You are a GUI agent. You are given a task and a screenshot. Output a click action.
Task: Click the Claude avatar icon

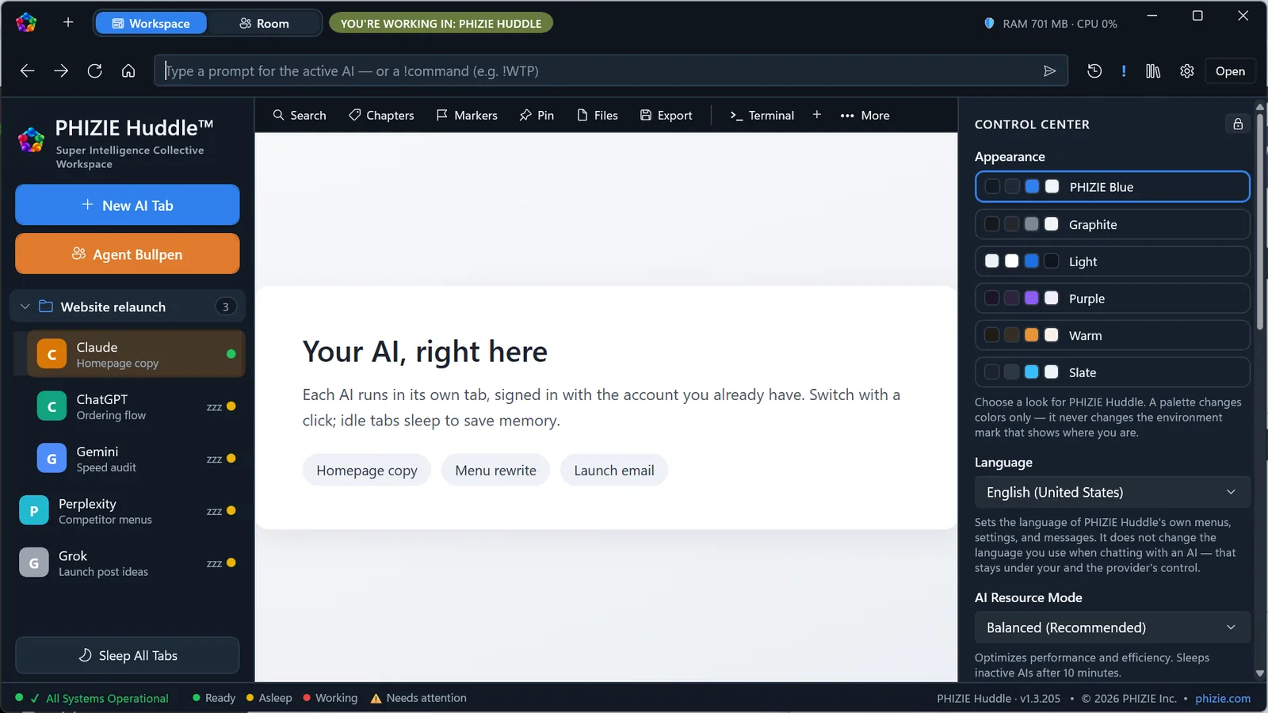click(52, 354)
